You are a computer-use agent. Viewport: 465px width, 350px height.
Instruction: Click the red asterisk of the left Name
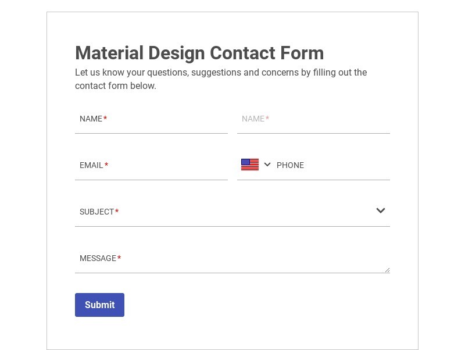click(x=105, y=119)
